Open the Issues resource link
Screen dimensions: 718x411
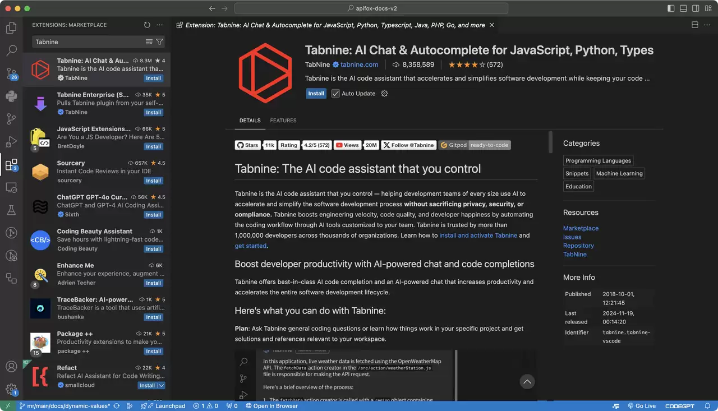(x=572, y=237)
